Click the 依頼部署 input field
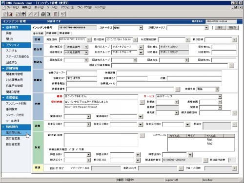This screenshot has height=183, width=244. coord(169,73)
